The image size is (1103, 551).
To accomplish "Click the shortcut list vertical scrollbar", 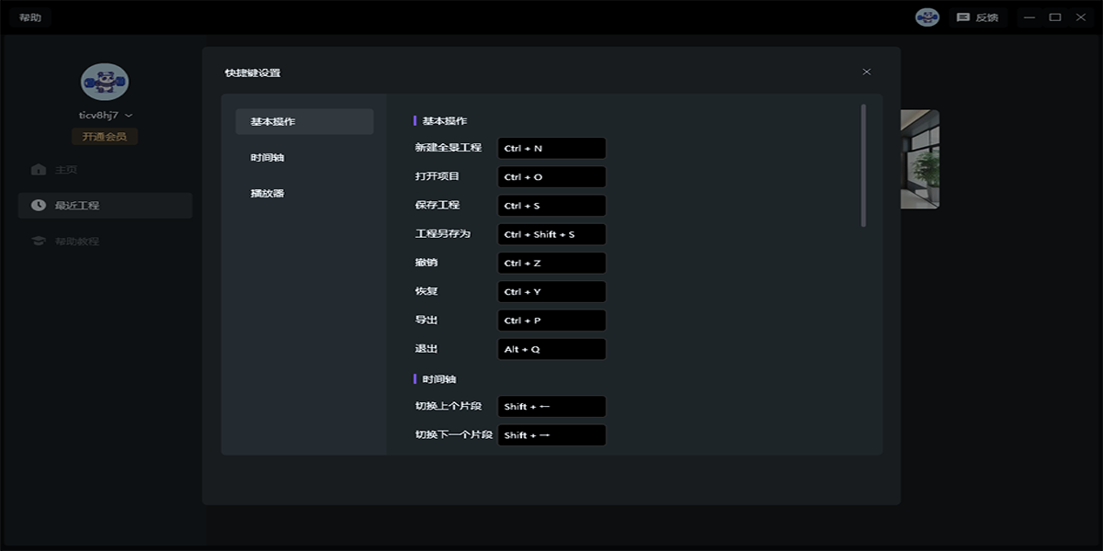I will pos(863,165).
